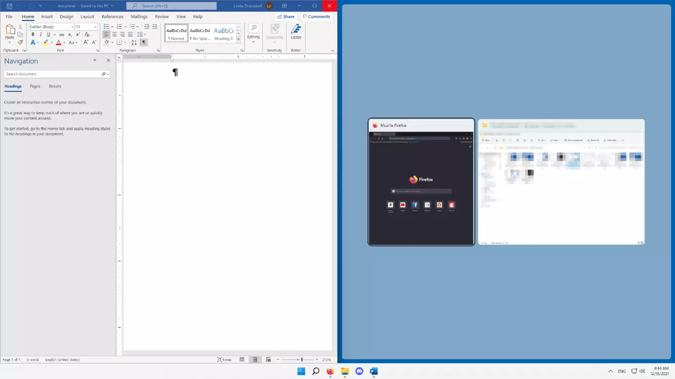Click the Save icon in Word title bar
The image size is (675, 379).
tap(9, 6)
